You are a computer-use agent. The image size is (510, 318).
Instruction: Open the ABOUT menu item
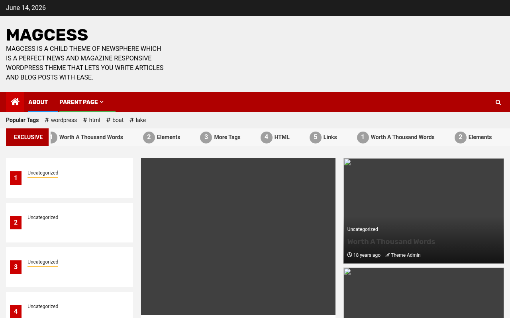38,102
